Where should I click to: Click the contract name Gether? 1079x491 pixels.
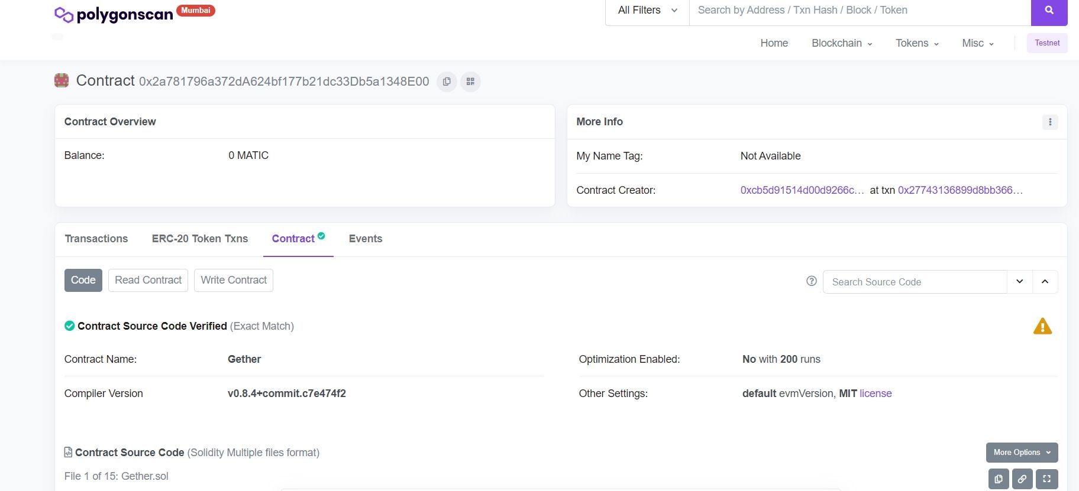click(244, 359)
